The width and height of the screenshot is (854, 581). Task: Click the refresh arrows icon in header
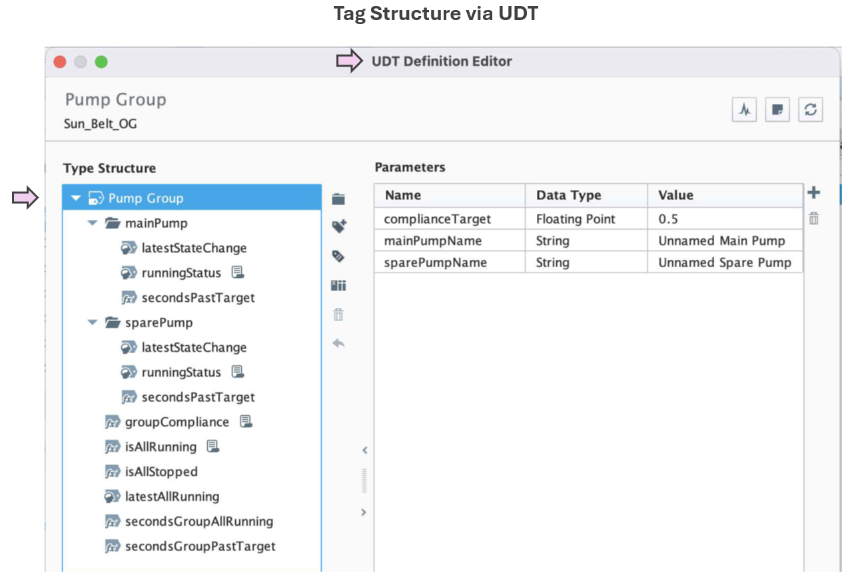pos(810,111)
